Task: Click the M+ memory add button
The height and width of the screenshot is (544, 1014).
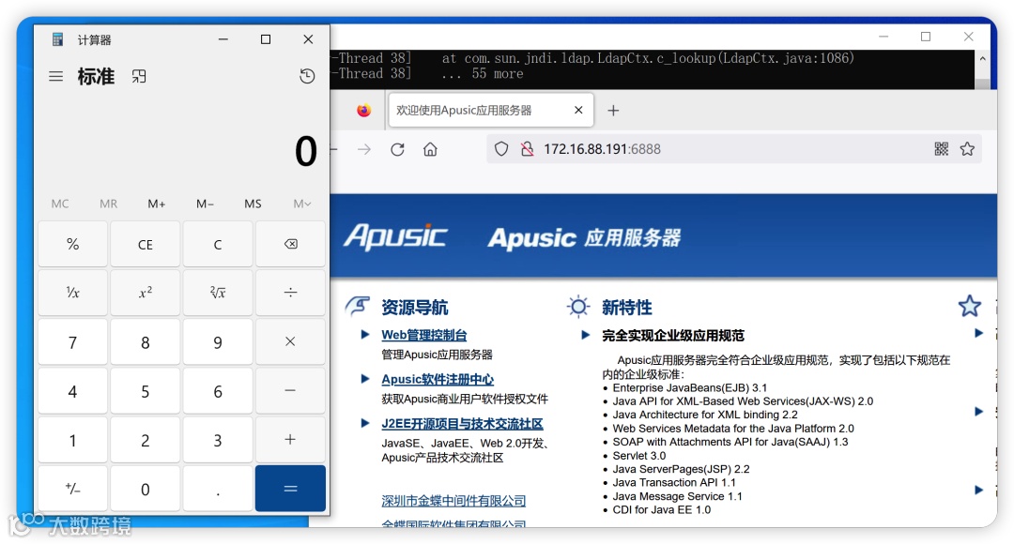Action: pyautogui.click(x=157, y=204)
